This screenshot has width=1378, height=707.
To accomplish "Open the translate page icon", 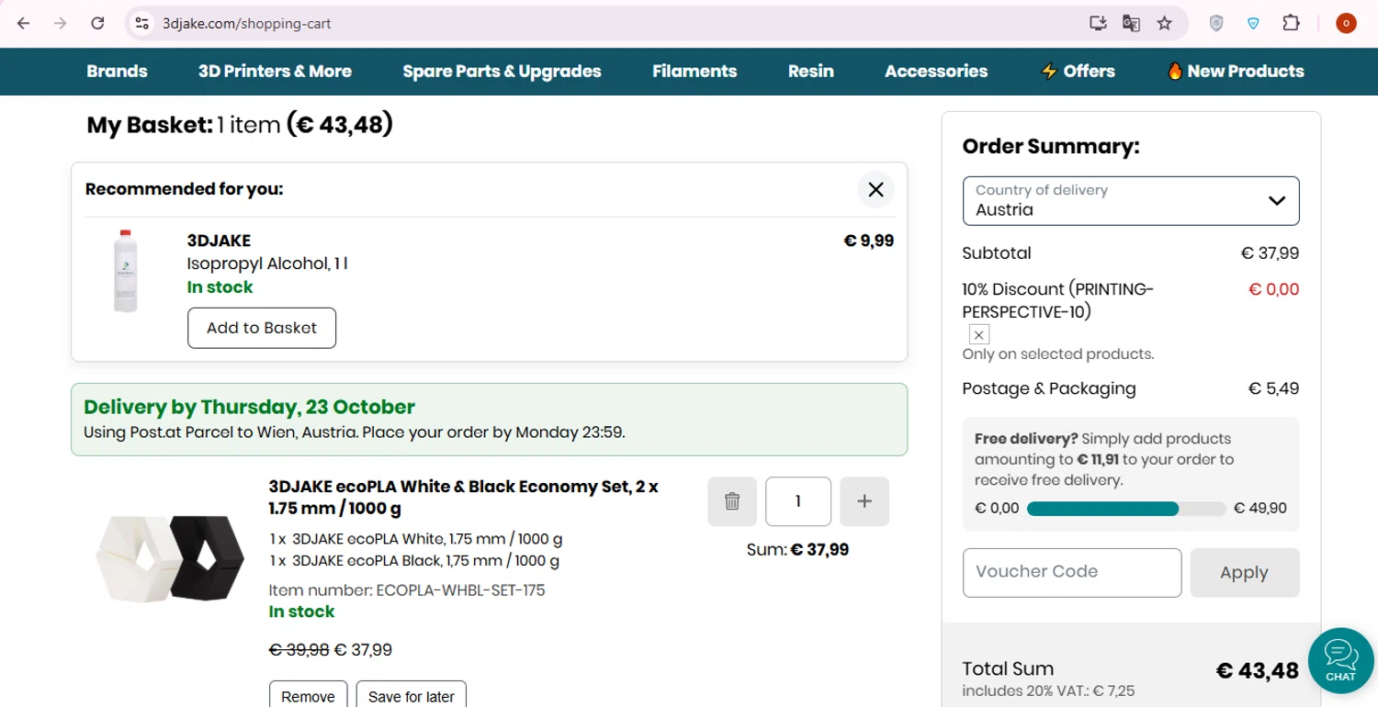I will (x=1131, y=23).
